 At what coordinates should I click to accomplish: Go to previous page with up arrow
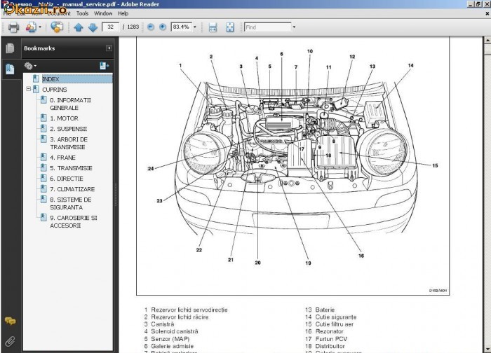click(79, 27)
